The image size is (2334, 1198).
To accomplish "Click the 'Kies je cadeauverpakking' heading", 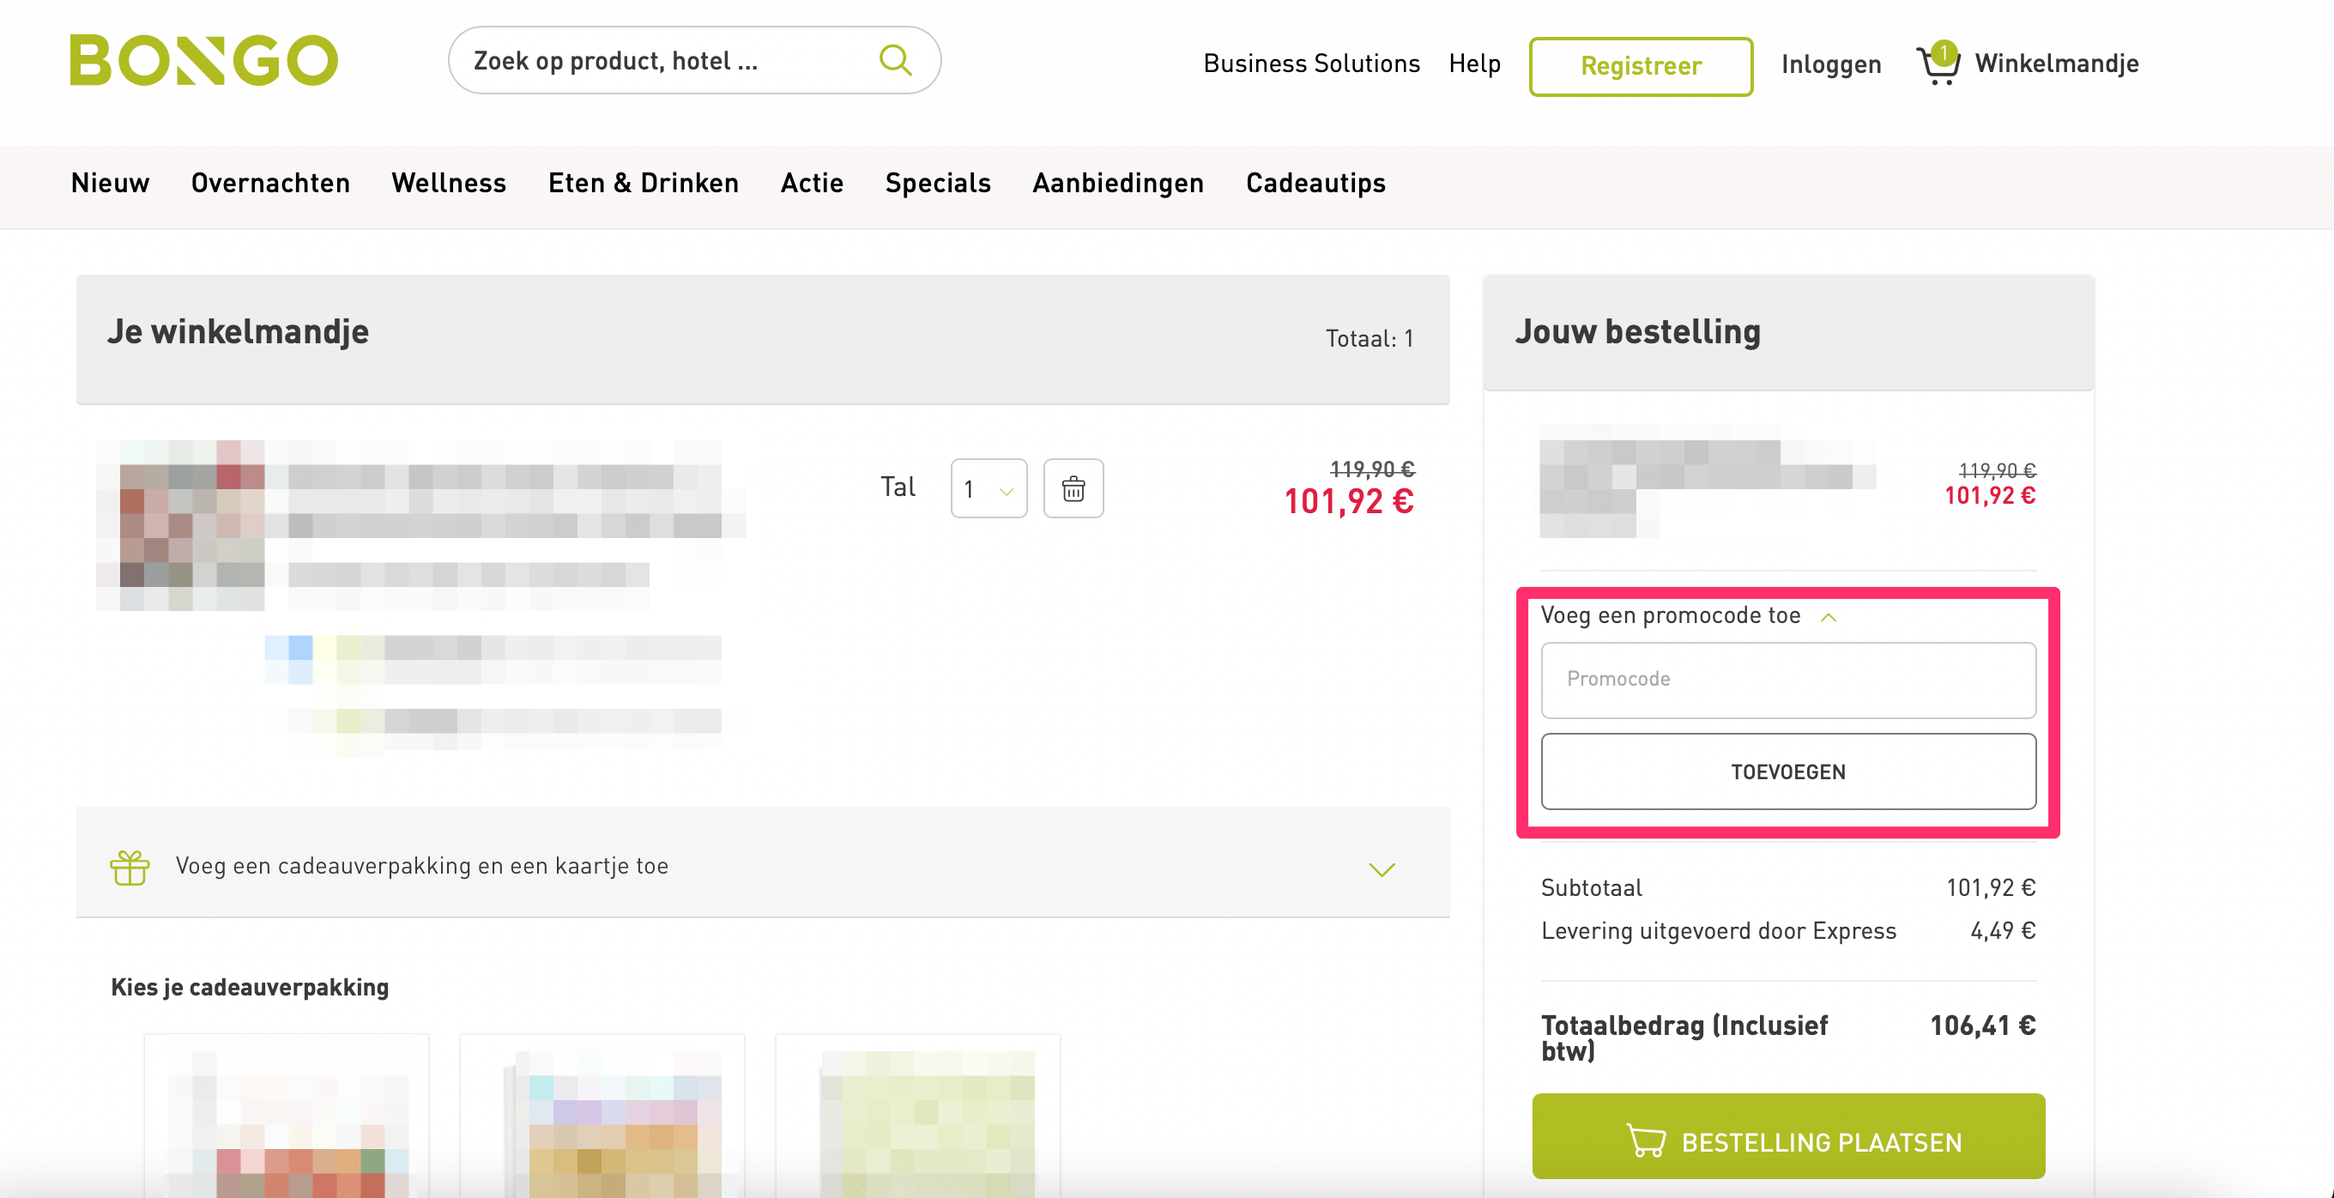I will [x=249, y=988].
